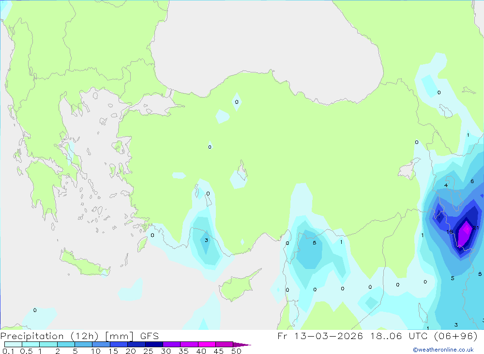The height and width of the screenshot is (354, 484).
Task: Click the "15" legend scale label
Action: point(113,351)
